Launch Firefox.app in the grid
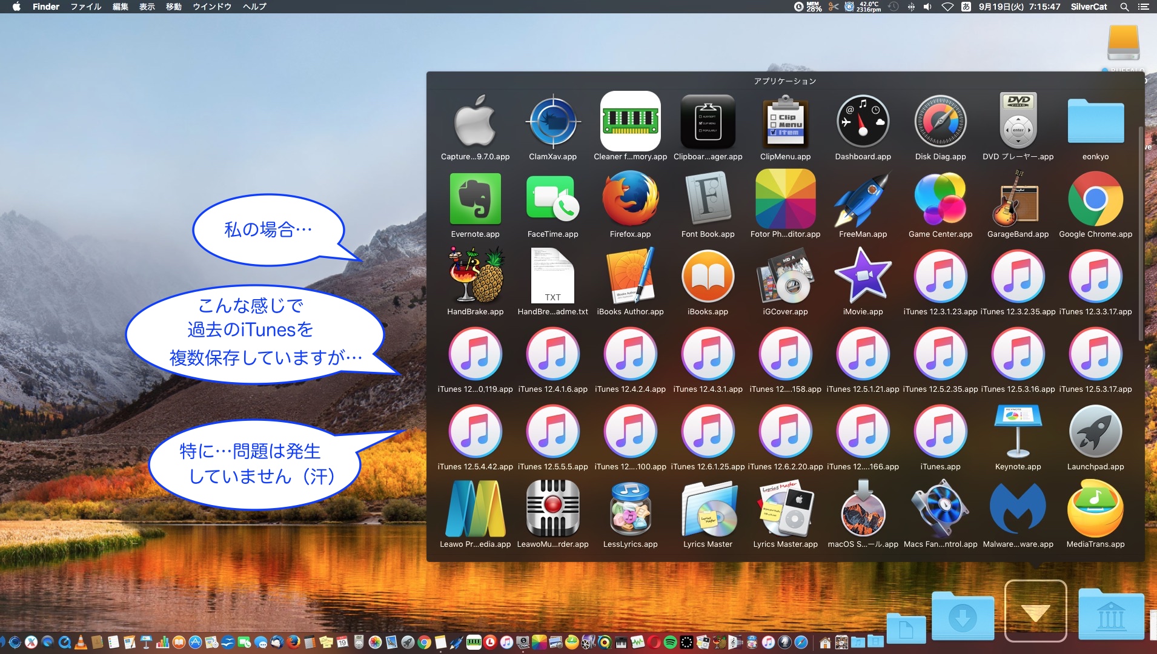 [x=630, y=199]
